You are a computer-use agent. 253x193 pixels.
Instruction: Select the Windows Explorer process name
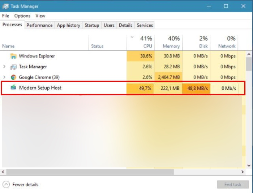(37, 56)
